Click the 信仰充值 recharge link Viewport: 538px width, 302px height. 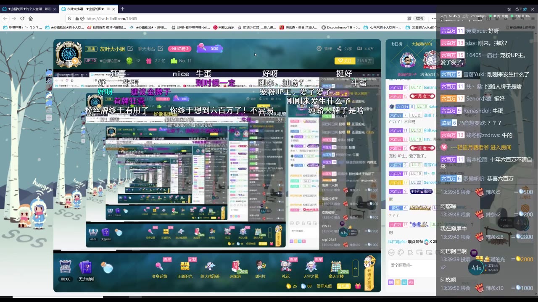coord(324,286)
